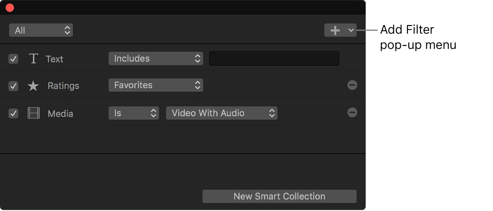Image resolution: width=493 pixels, height=211 pixels.
Task: Click the Text filter T icon
Action: 33,59
